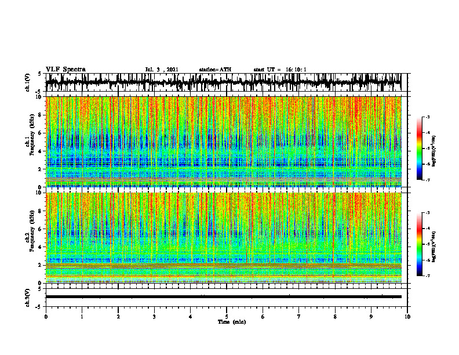Click the 9 tick on the time axis

point(371,317)
